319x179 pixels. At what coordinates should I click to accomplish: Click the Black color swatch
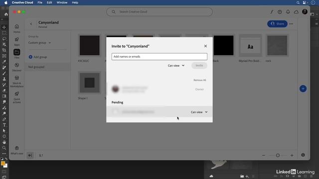pos(223,45)
